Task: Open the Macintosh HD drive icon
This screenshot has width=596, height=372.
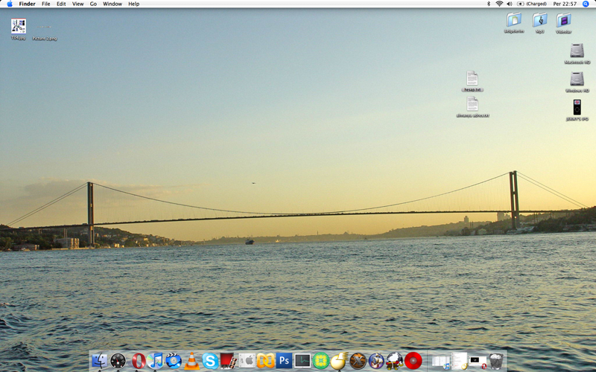Action: pyautogui.click(x=577, y=51)
